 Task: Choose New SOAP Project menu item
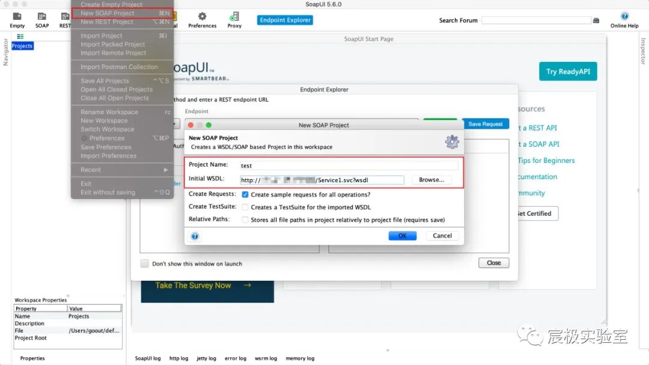pos(122,13)
